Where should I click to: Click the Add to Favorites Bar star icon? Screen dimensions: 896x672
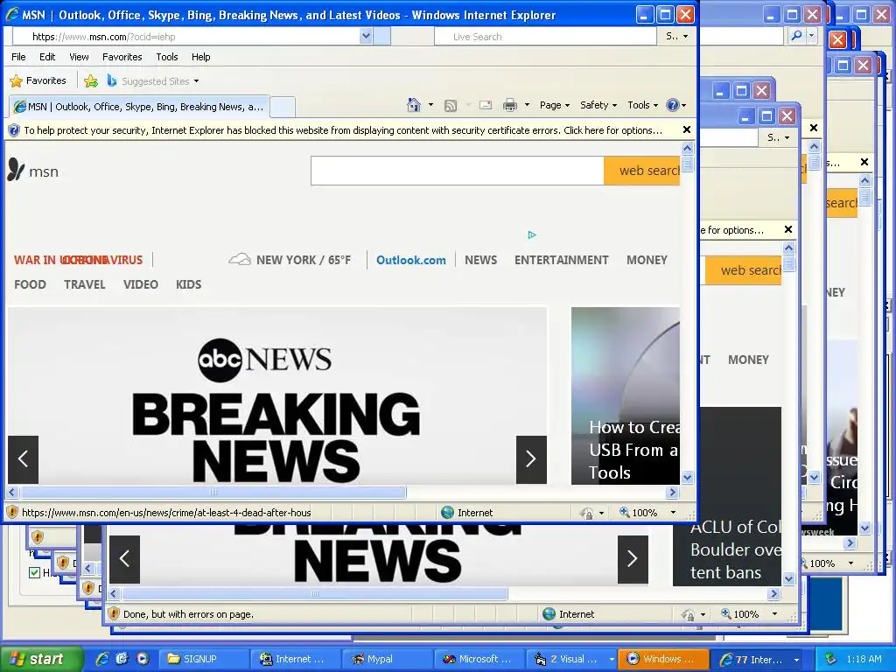[x=91, y=81]
